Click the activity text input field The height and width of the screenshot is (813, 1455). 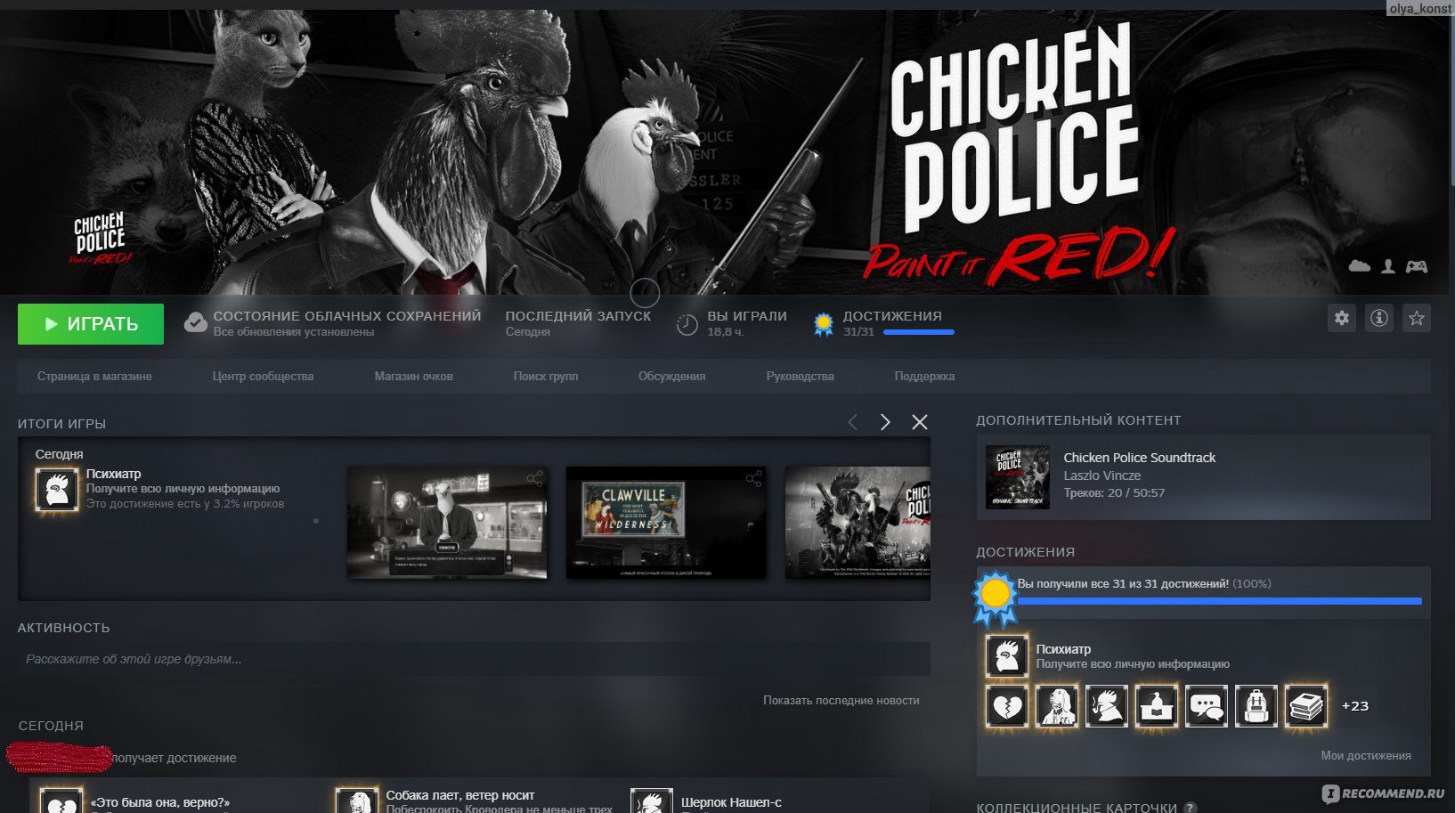click(x=474, y=659)
